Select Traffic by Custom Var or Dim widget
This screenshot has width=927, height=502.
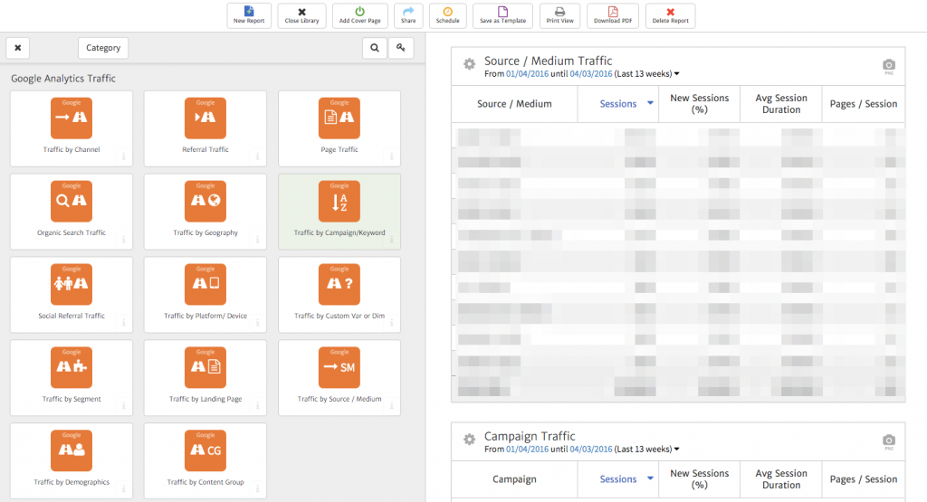pos(339,295)
